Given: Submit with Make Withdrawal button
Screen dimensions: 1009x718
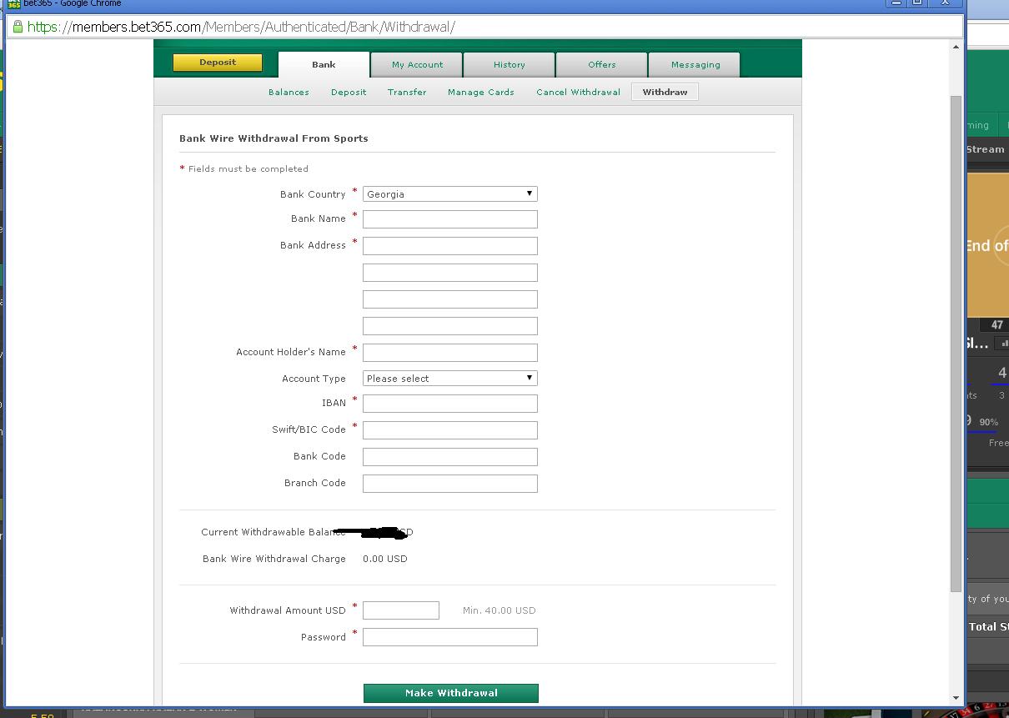Looking at the screenshot, I should pyautogui.click(x=451, y=693).
